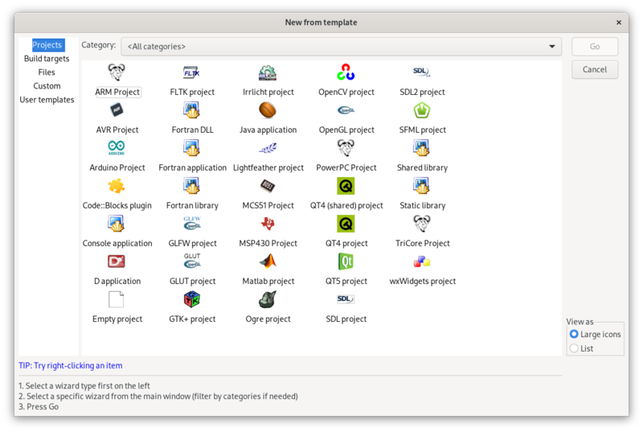643x432 pixels.
Task: Select the Arduino Project icon
Action: 117,149
